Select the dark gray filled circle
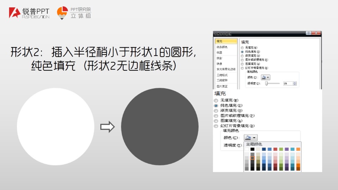 (160, 127)
